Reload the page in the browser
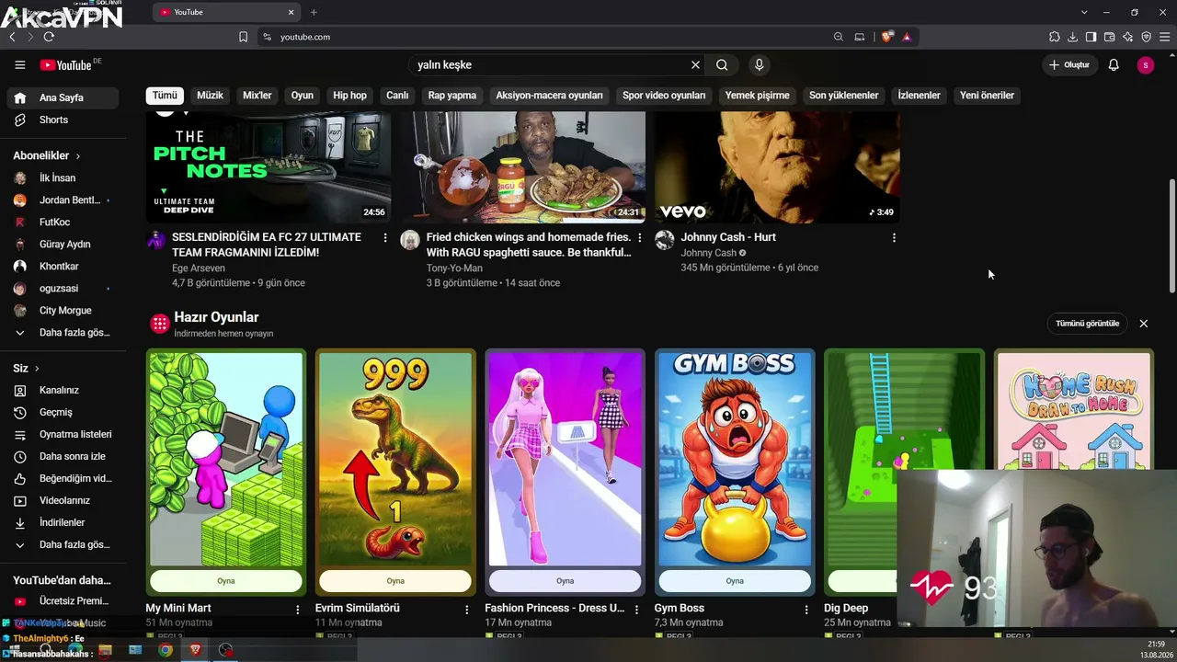This screenshot has height=662, width=1177. [49, 37]
